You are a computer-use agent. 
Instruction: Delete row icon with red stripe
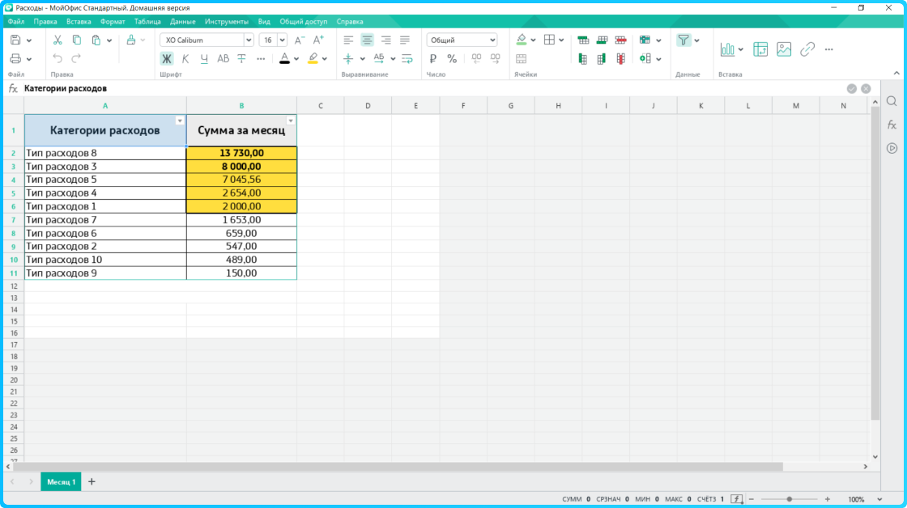620,40
